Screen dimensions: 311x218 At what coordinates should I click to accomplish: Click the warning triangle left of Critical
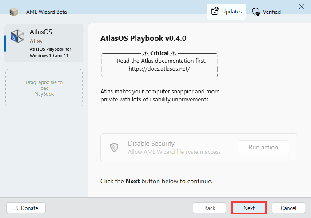[145, 53]
